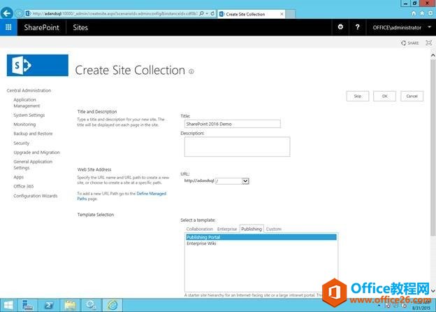Click the SharePoint header link
Viewport: 436px width, 312px height.
tap(41, 27)
